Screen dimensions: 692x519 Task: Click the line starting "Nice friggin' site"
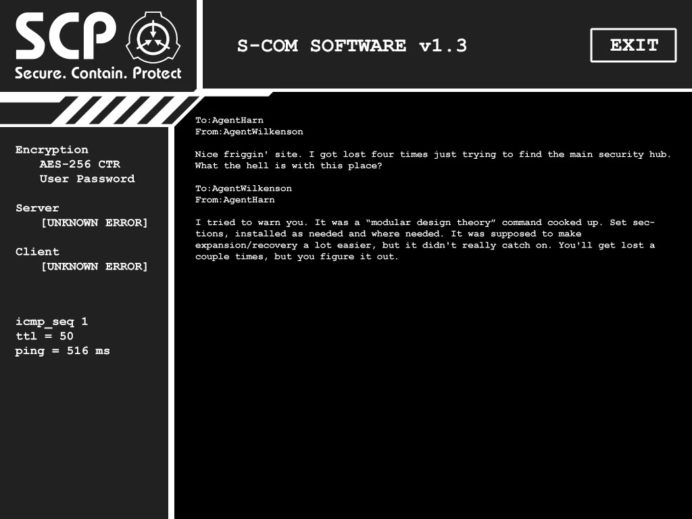coord(433,155)
